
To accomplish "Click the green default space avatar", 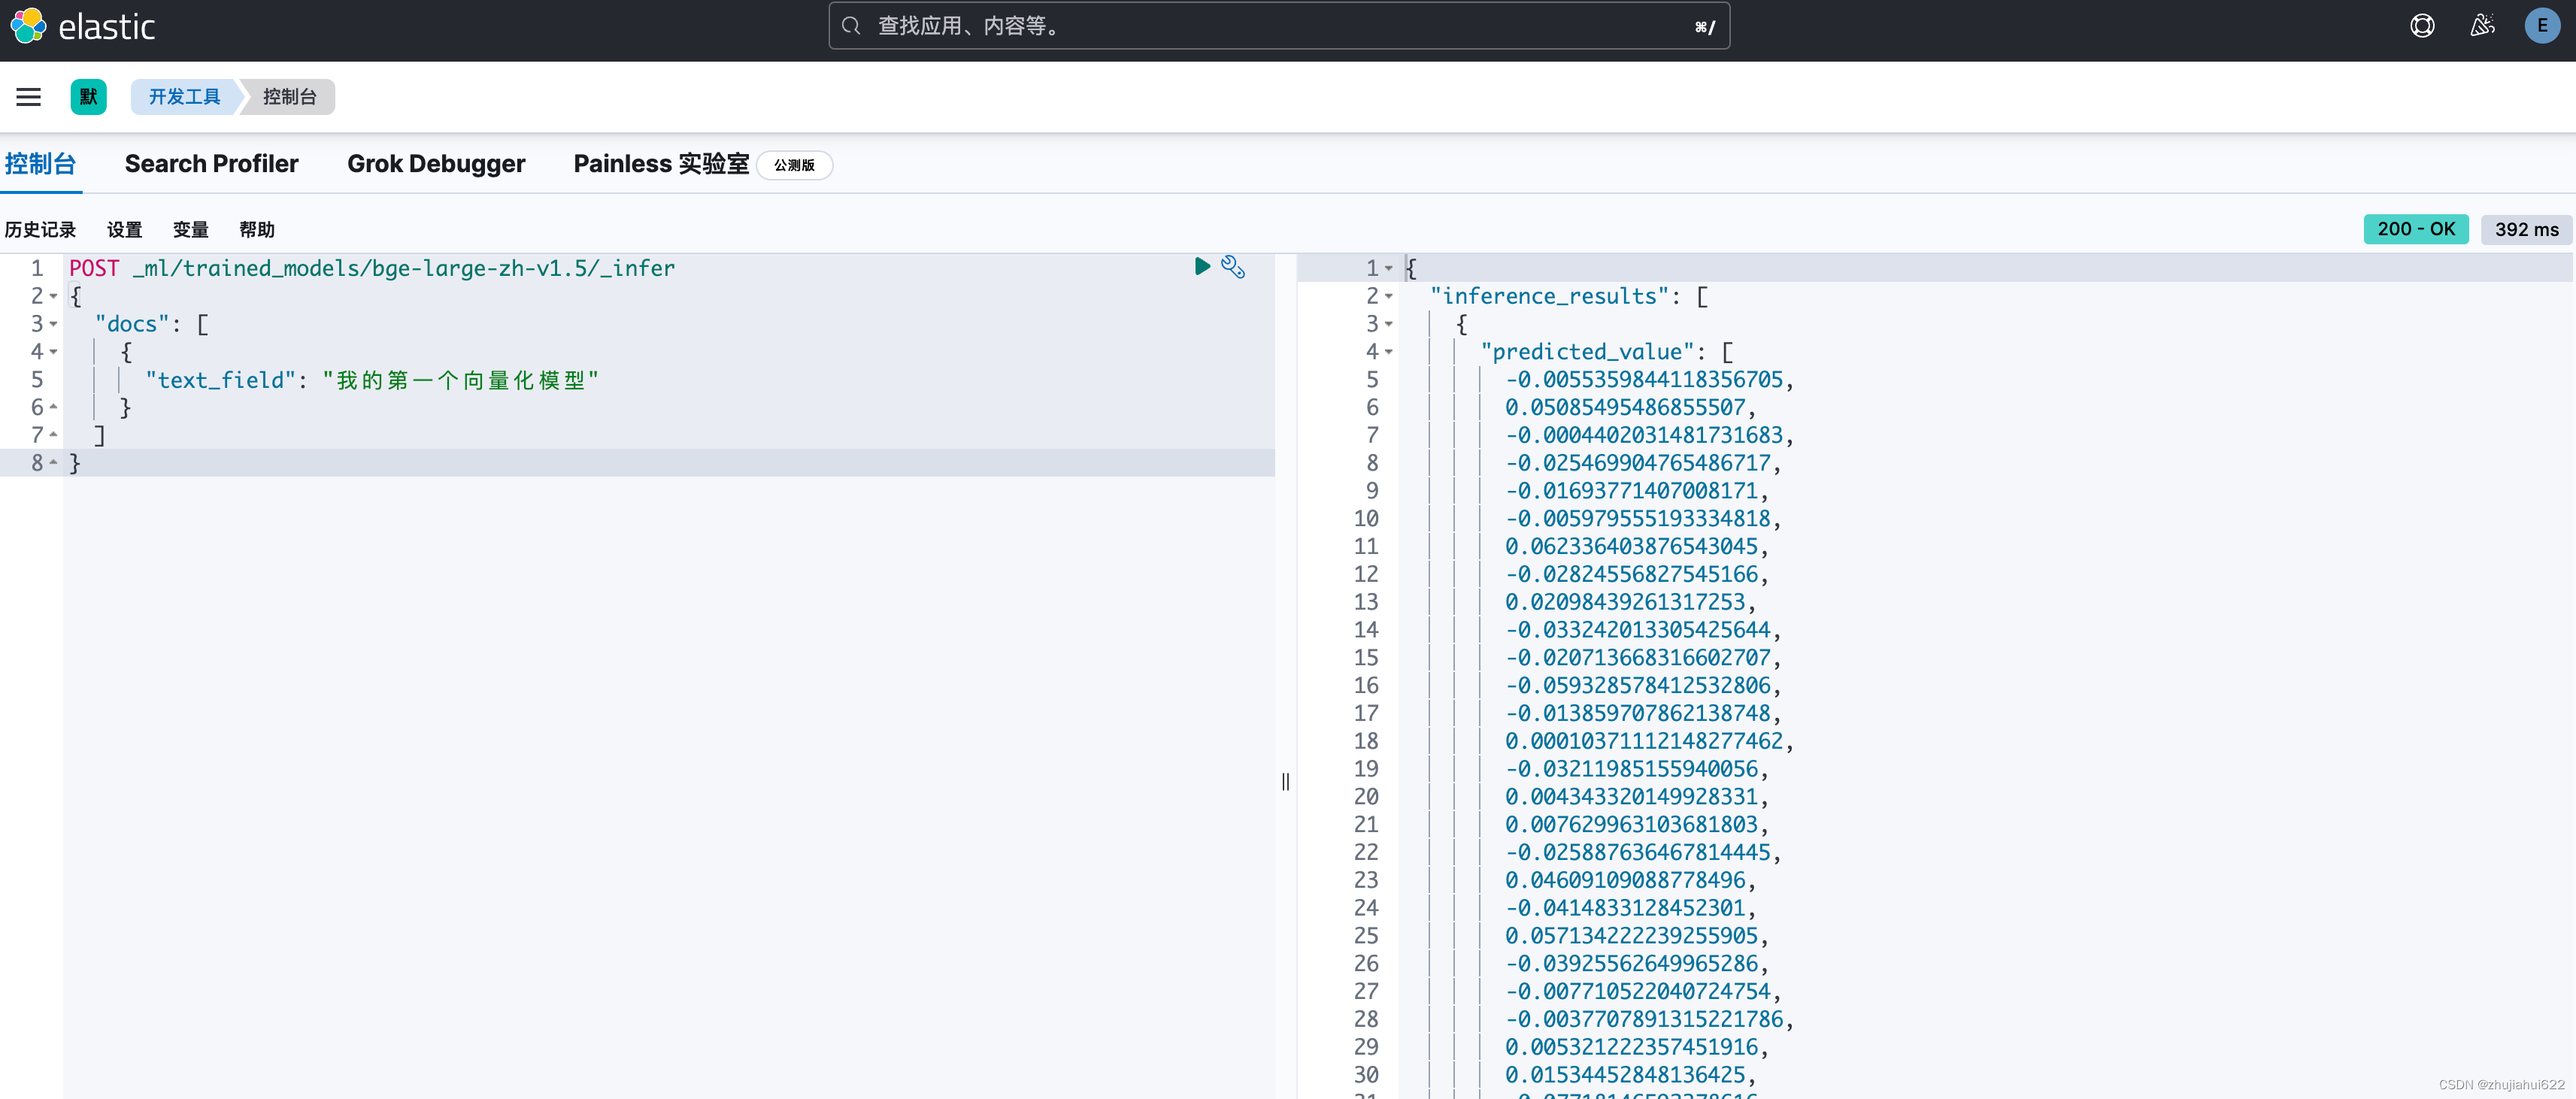I will [88, 97].
